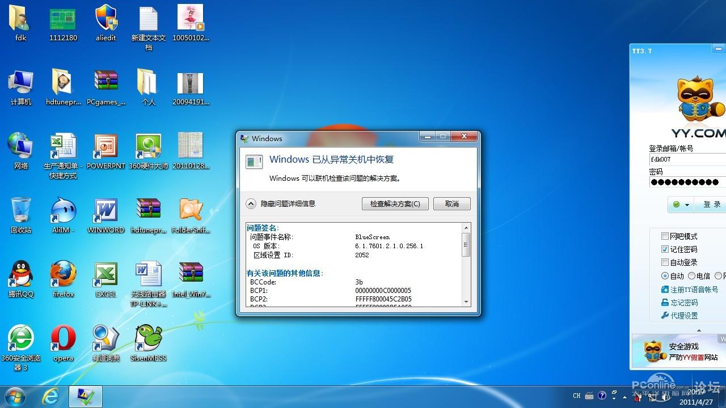This screenshot has height=408, width=726.
Task: Click the 安全游戏 YY banner
Action: (679, 351)
